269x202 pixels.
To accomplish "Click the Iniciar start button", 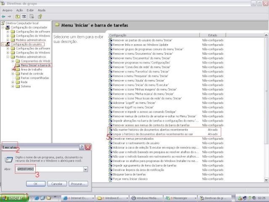I will pyautogui.click(x=13, y=198).
